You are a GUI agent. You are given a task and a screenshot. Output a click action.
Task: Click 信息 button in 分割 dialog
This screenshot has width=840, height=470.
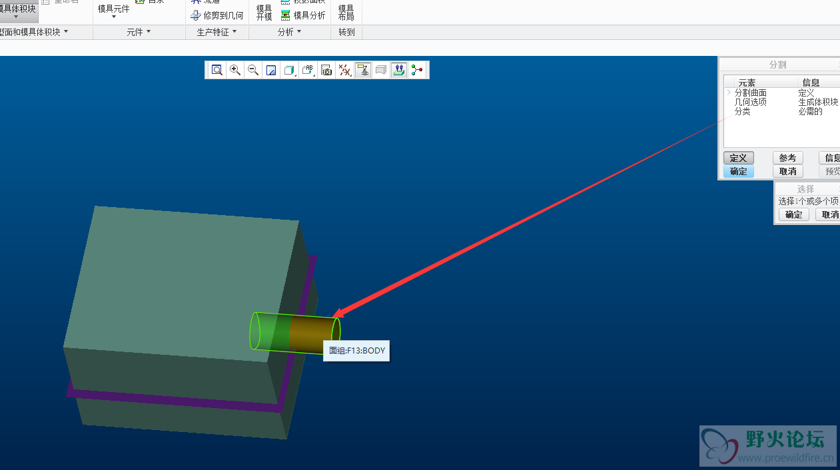click(x=830, y=158)
